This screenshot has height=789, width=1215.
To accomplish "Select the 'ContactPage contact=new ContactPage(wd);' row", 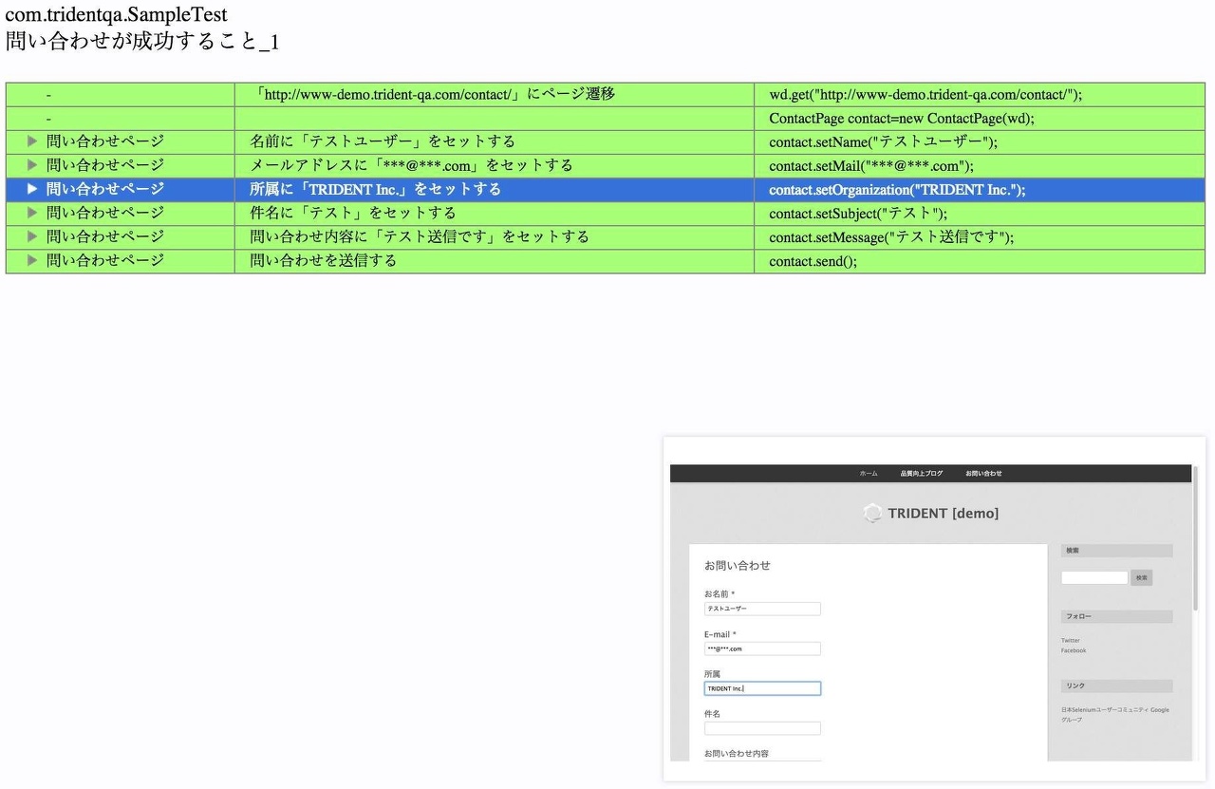I will pos(901,119).
